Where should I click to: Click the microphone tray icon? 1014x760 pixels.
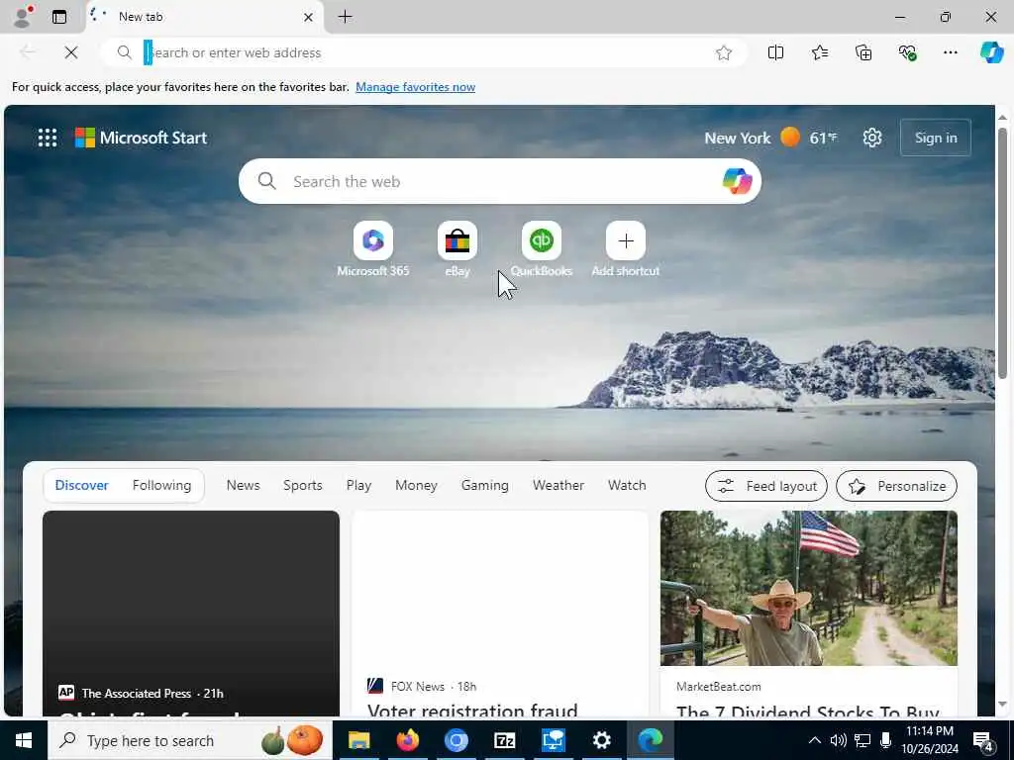coord(886,740)
